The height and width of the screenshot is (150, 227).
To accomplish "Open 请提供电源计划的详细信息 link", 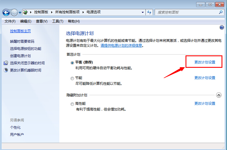I will (x=121, y=46).
